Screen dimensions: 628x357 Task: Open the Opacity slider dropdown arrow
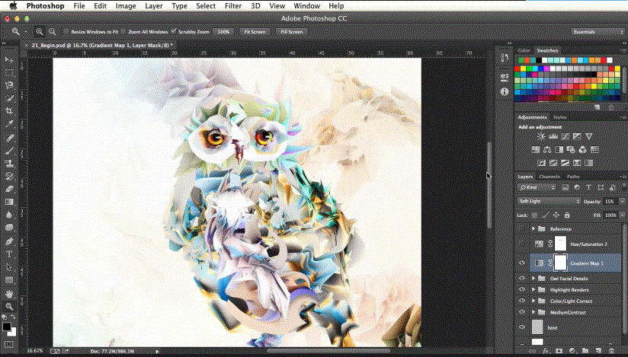[622, 202]
